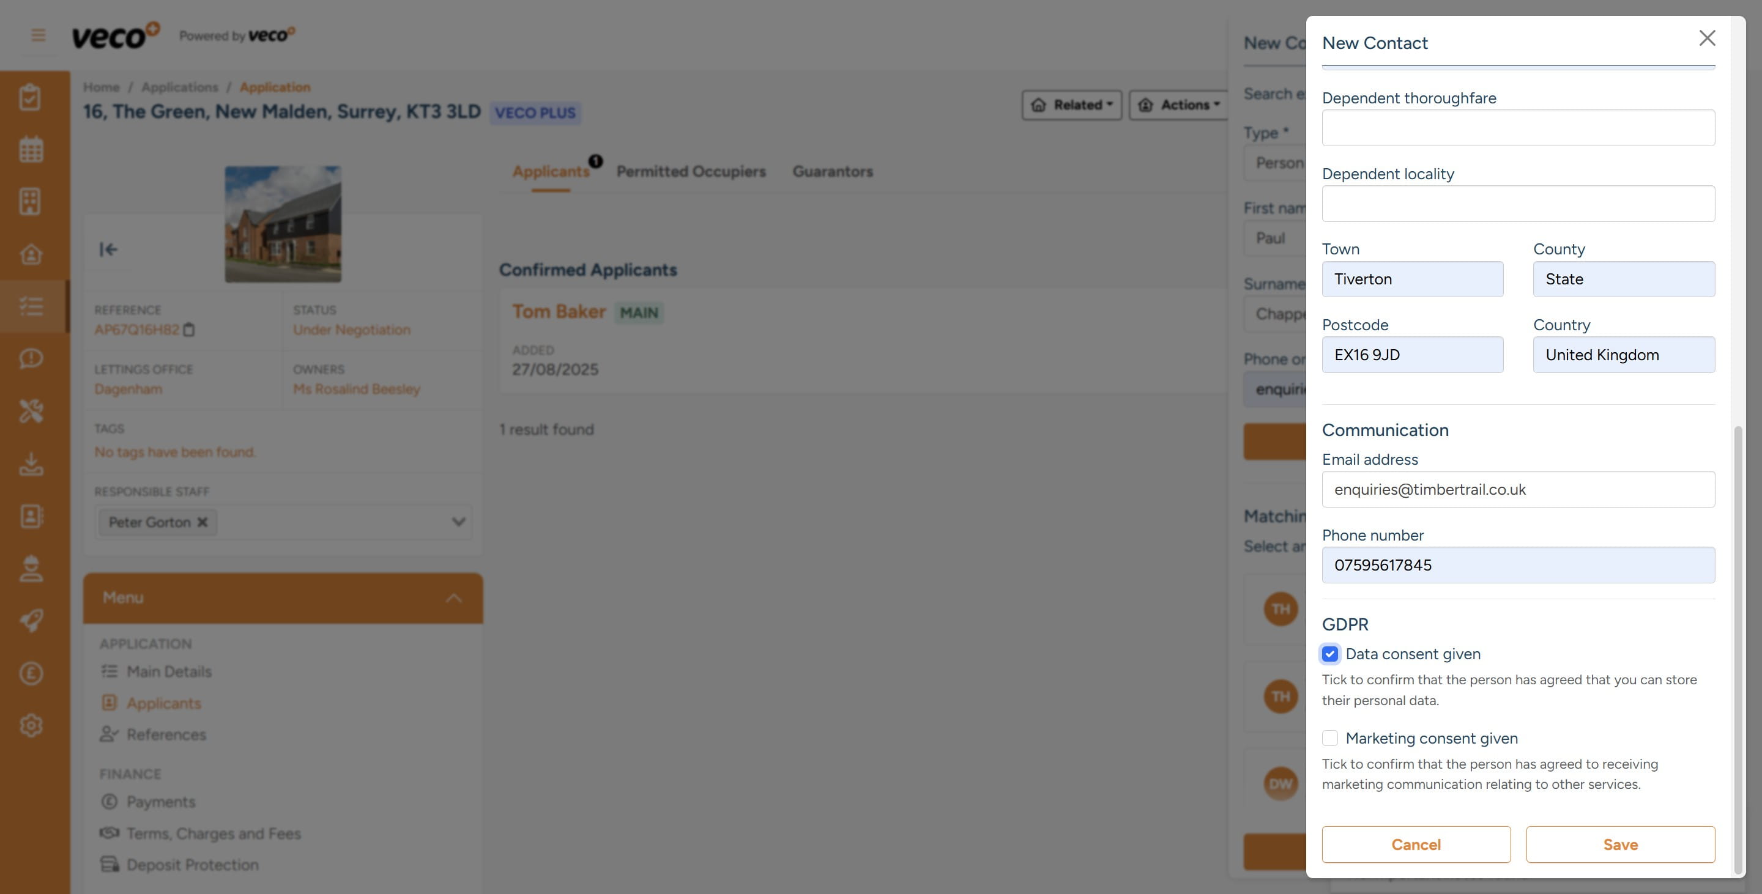This screenshot has height=894, width=1762.
Task: Open the rocket sidebar icon
Action: pyautogui.click(x=31, y=621)
